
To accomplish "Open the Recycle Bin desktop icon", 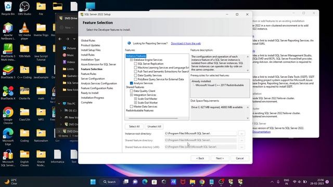I will (x=8, y=8).
